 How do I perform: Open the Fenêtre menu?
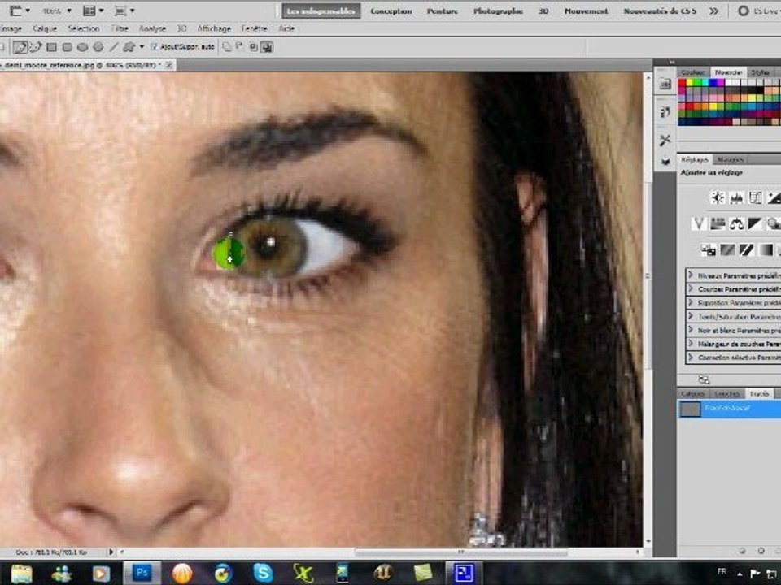(254, 29)
